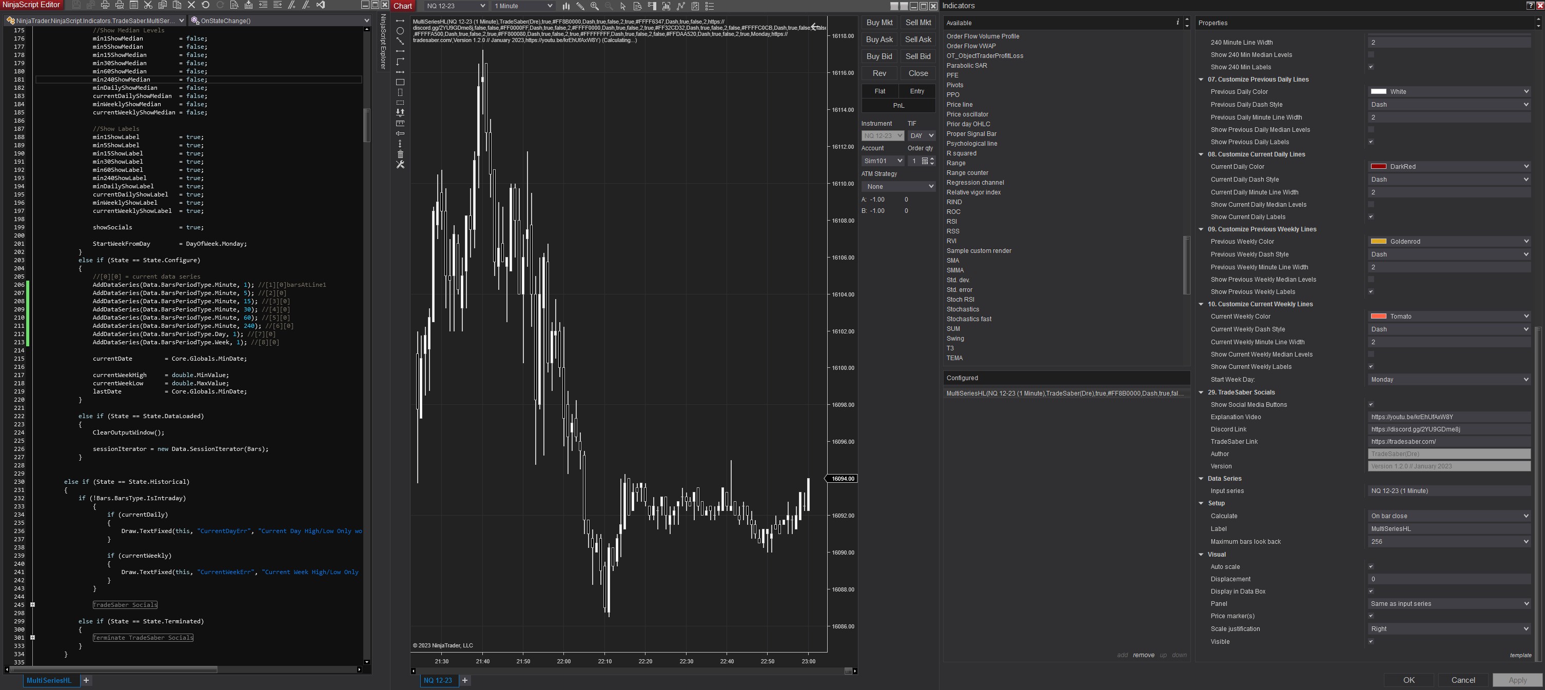Collapse 09. Customize Previous Weekly Lines section
Image resolution: width=1545 pixels, height=690 pixels.
tap(1201, 229)
